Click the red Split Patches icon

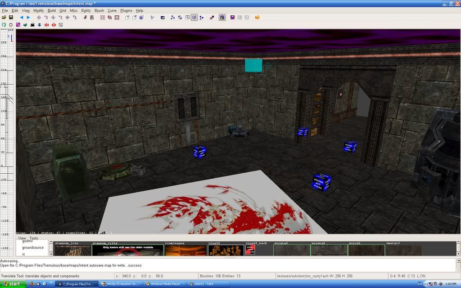coord(54,25)
